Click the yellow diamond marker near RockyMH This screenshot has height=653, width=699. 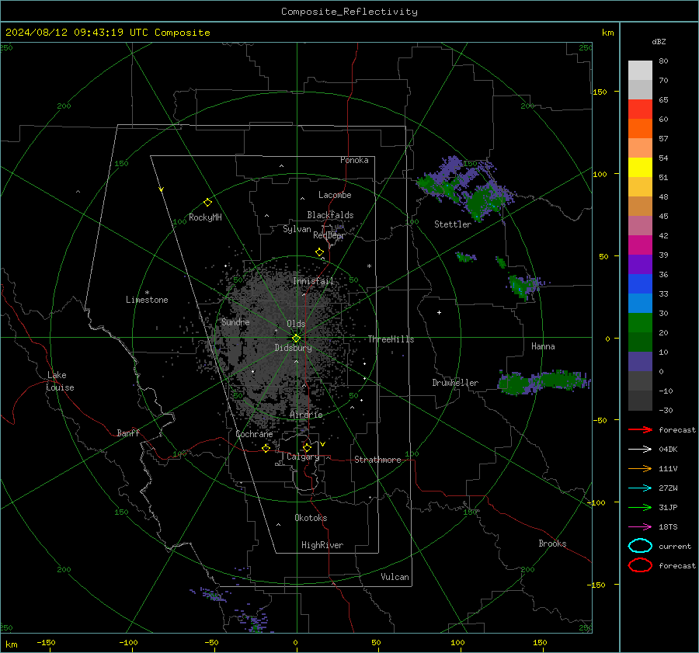207,203
